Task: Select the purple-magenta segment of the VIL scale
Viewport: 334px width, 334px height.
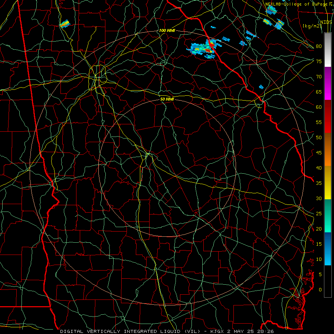Action: (328, 83)
